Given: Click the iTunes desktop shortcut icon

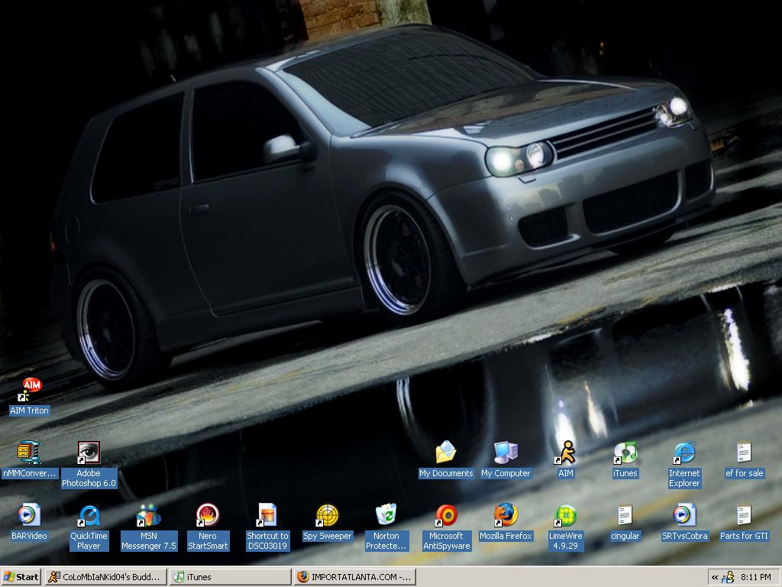Looking at the screenshot, I should tap(625, 453).
